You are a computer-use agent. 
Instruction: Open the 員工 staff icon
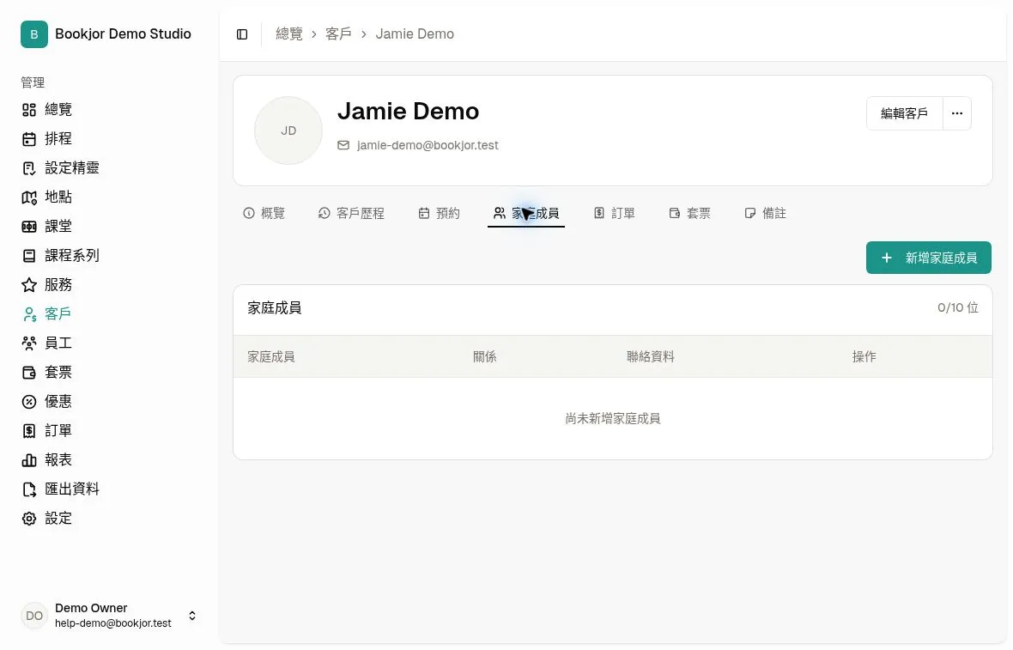pyautogui.click(x=29, y=343)
